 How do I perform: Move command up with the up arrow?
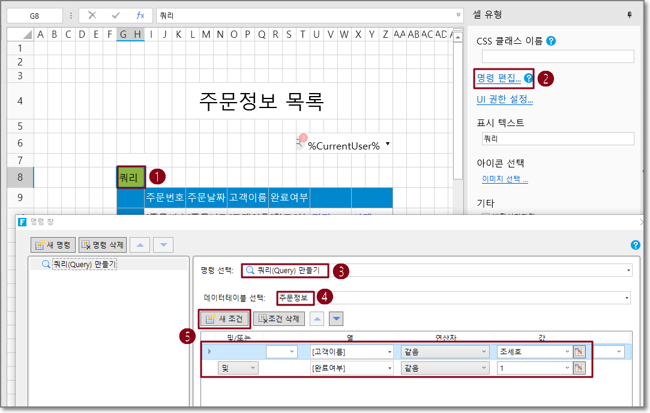(x=140, y=245)
